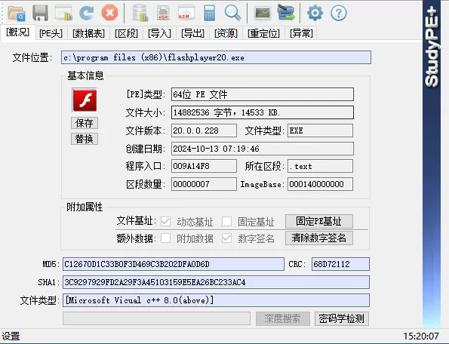Image resolution: width=449 pixels, height=344 pixels.
Task: Click the 文件大小 field
Action: point(263,112)
